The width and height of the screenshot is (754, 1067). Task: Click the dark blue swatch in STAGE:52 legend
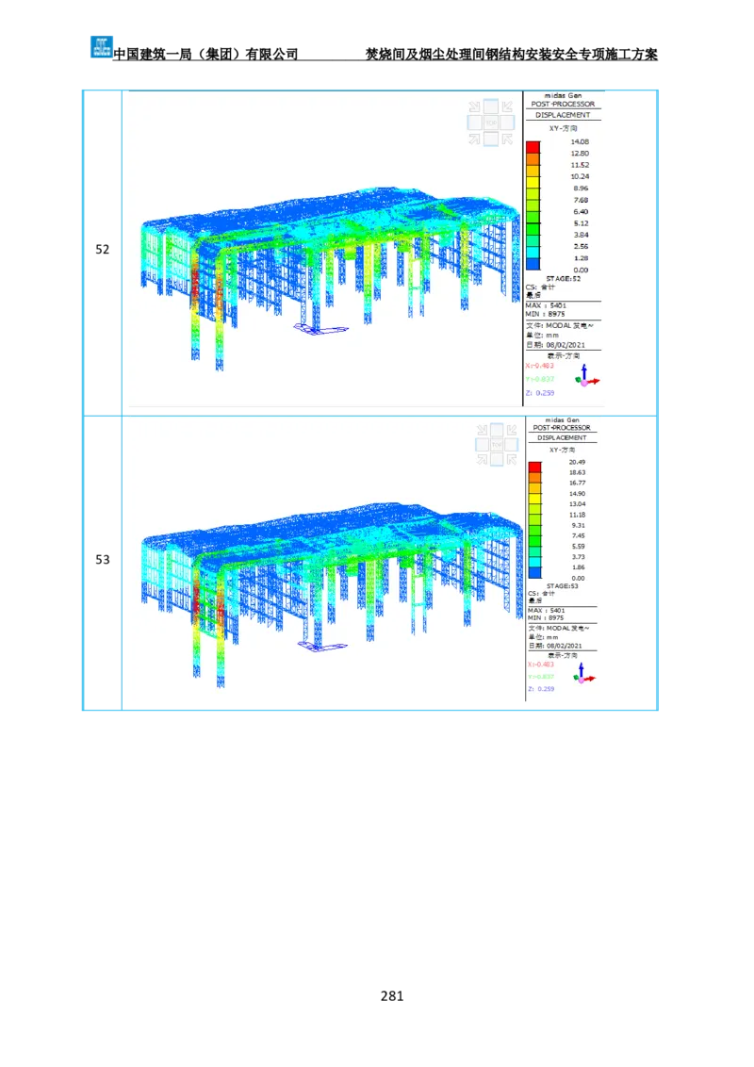tap(533, 264)
